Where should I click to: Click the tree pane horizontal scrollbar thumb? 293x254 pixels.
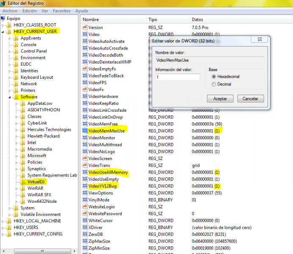pyautogui.click(x=42, y=251)
